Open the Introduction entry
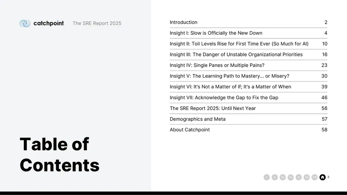Viewport: 347px width, 195px height. pos(249,23)
